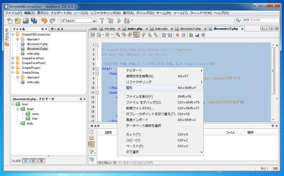Click the Clean and Build icon

pos(110,20)
